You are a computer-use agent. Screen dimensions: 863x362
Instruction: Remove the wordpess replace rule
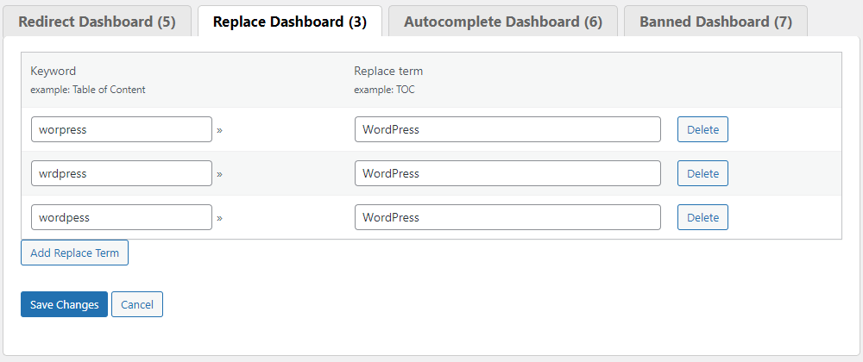click(x=702, y=217)
